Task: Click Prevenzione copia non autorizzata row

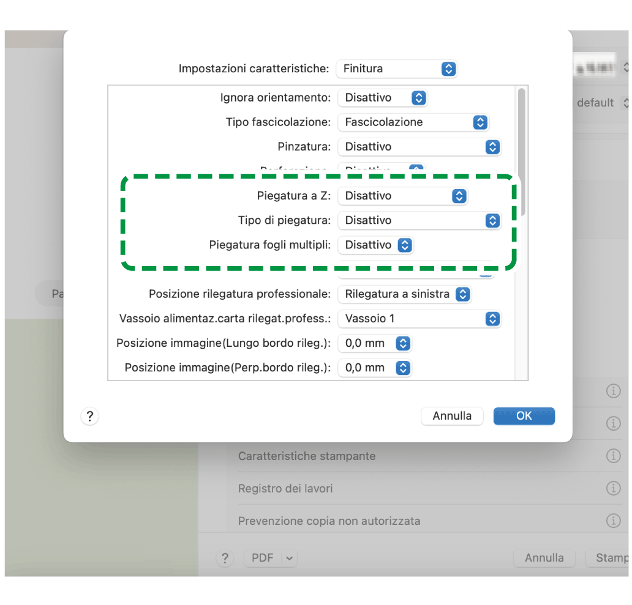Action: 429,521
